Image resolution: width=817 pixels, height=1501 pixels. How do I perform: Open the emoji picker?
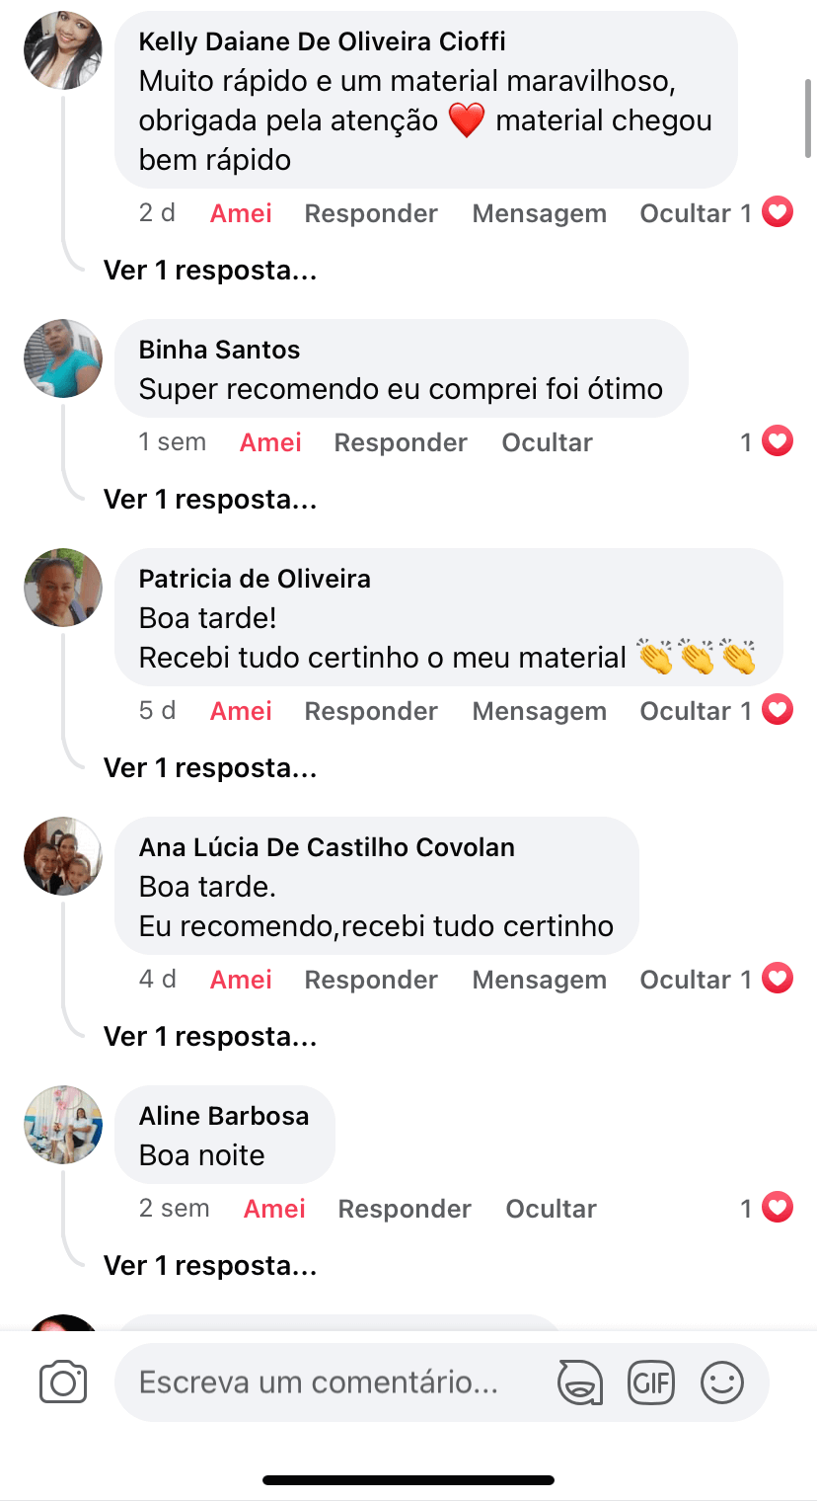pos(721,1382)
